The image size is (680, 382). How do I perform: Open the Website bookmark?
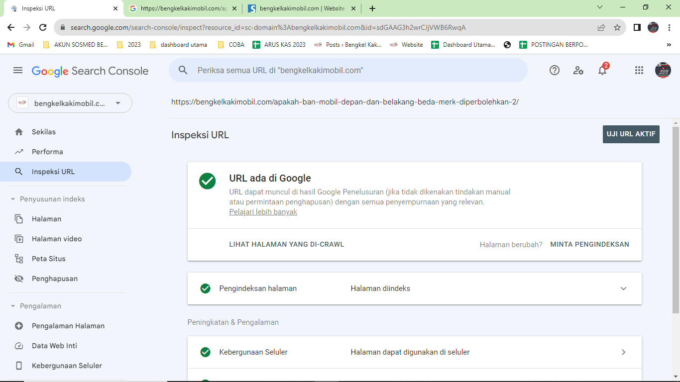click(x=406, y=45)
